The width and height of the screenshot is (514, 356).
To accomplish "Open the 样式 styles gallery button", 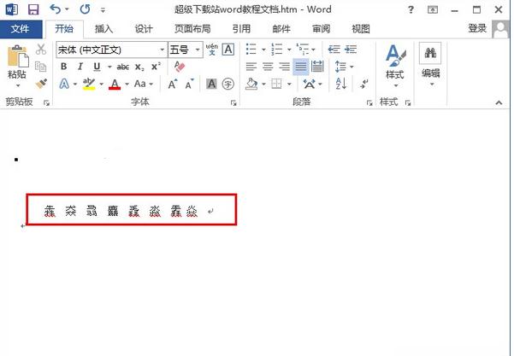I will tap(395, 66).
